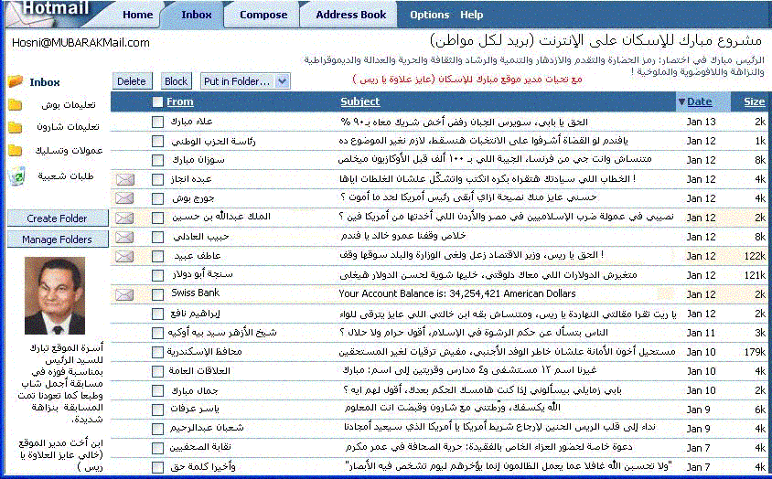Click the president portrait photo in the sidebar
The height and width of the screenshot is (479, 772).
[x=55, y=295]
